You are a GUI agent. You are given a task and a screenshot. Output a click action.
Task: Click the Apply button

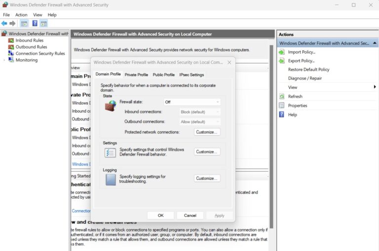point(220,215)
